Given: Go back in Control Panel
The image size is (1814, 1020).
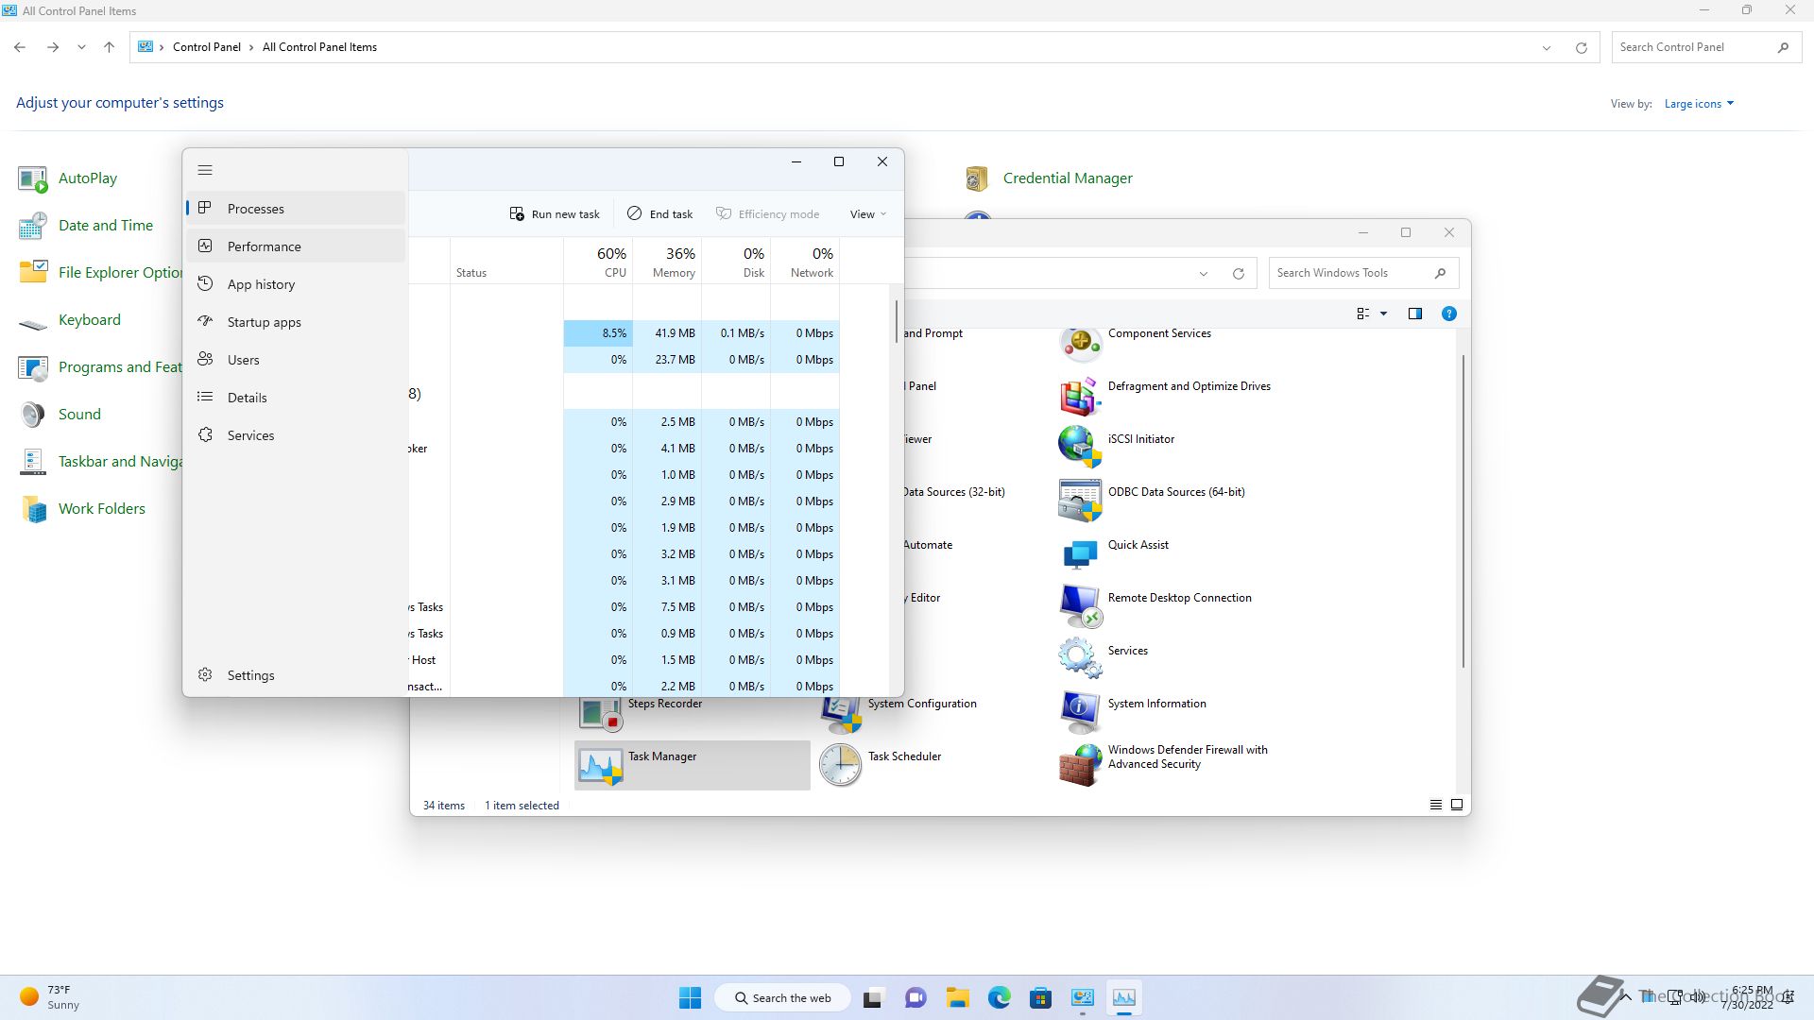Looking at the screenshot, I should coord(20,47).
